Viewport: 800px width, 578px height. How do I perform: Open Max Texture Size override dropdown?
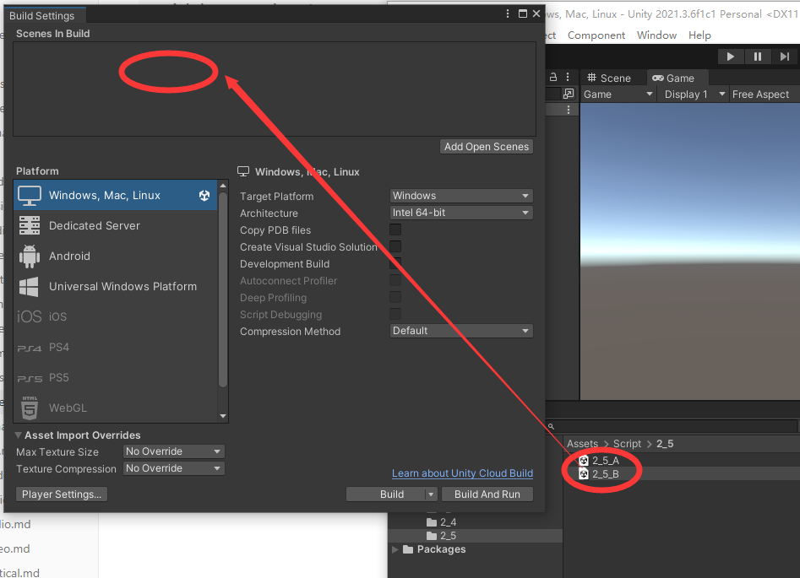tap(173, 451)
